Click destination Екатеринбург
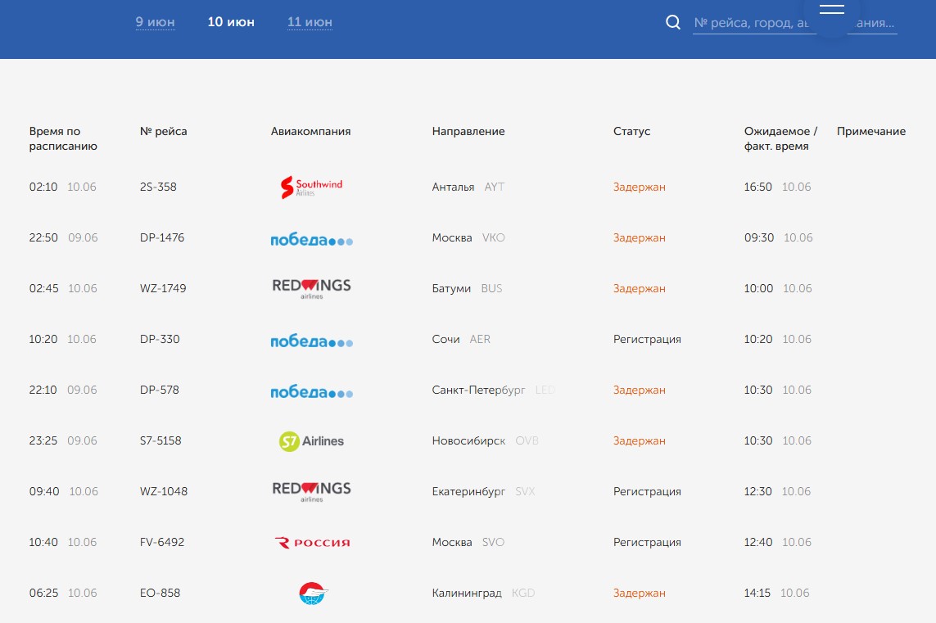Viewport: 936px width, 623px height. coord(468,491)
